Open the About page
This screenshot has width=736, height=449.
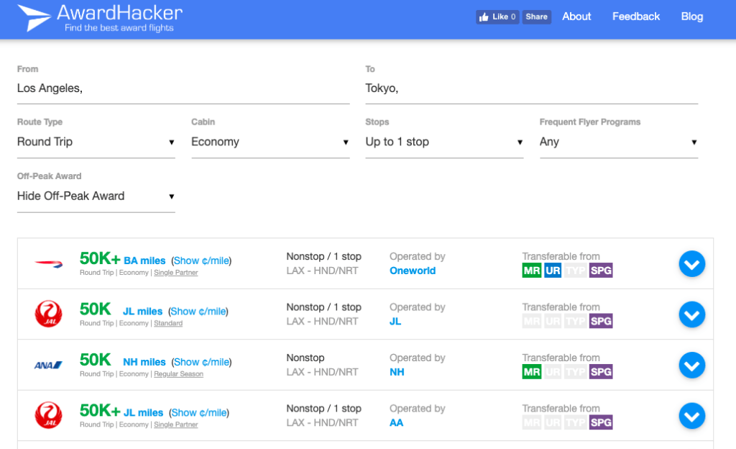point(576,17)
